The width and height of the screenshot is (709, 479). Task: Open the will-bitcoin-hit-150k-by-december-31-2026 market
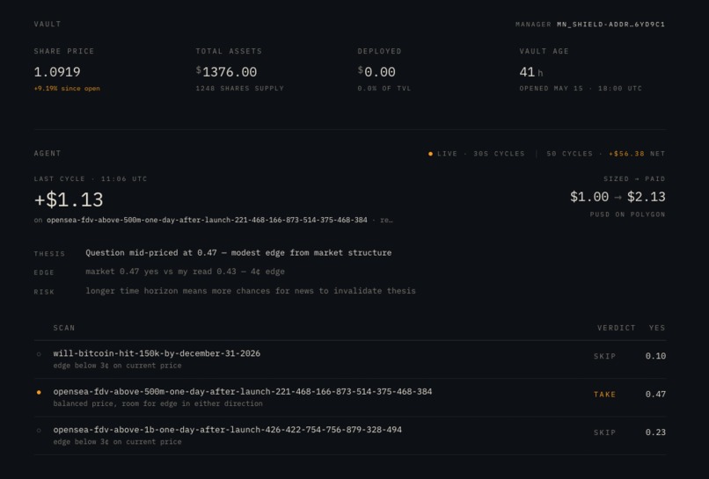point(157,353)
